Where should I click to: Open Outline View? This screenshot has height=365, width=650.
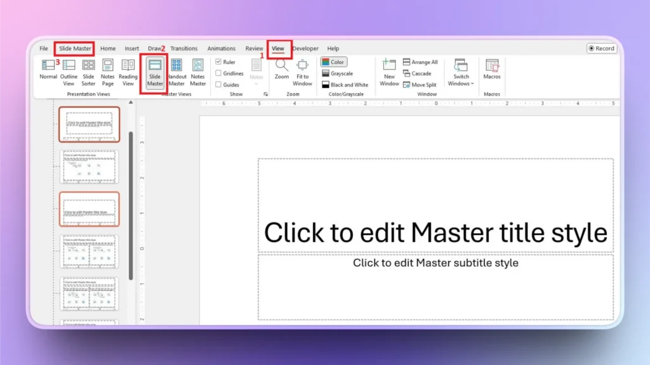click(x=68, y=70)
